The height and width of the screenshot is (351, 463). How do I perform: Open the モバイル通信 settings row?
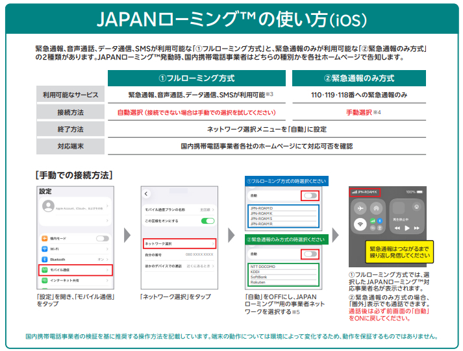click(75, 269)
